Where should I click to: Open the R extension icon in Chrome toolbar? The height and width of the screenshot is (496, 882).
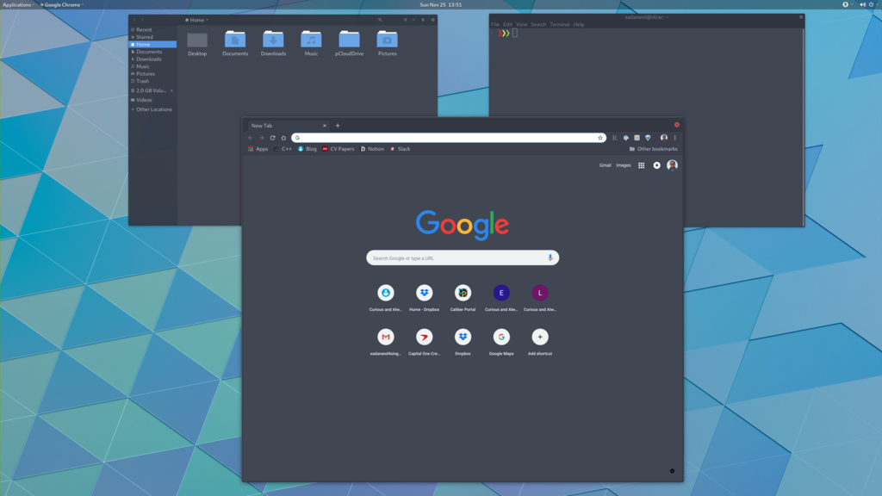[614, 138]
